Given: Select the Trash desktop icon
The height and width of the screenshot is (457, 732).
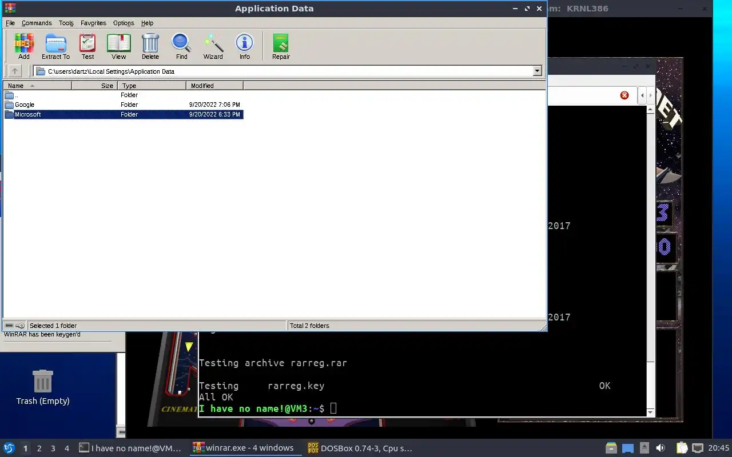Looking at the screenshot, I should [x=43, y=387].
